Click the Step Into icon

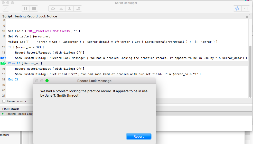point(61,8)
